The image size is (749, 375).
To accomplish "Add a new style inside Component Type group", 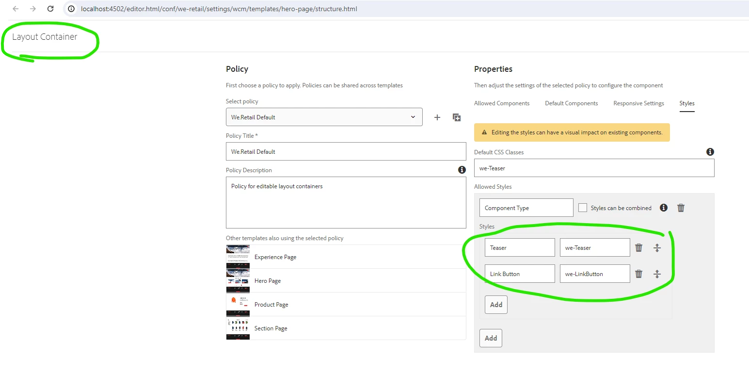I will pos(496,305).
